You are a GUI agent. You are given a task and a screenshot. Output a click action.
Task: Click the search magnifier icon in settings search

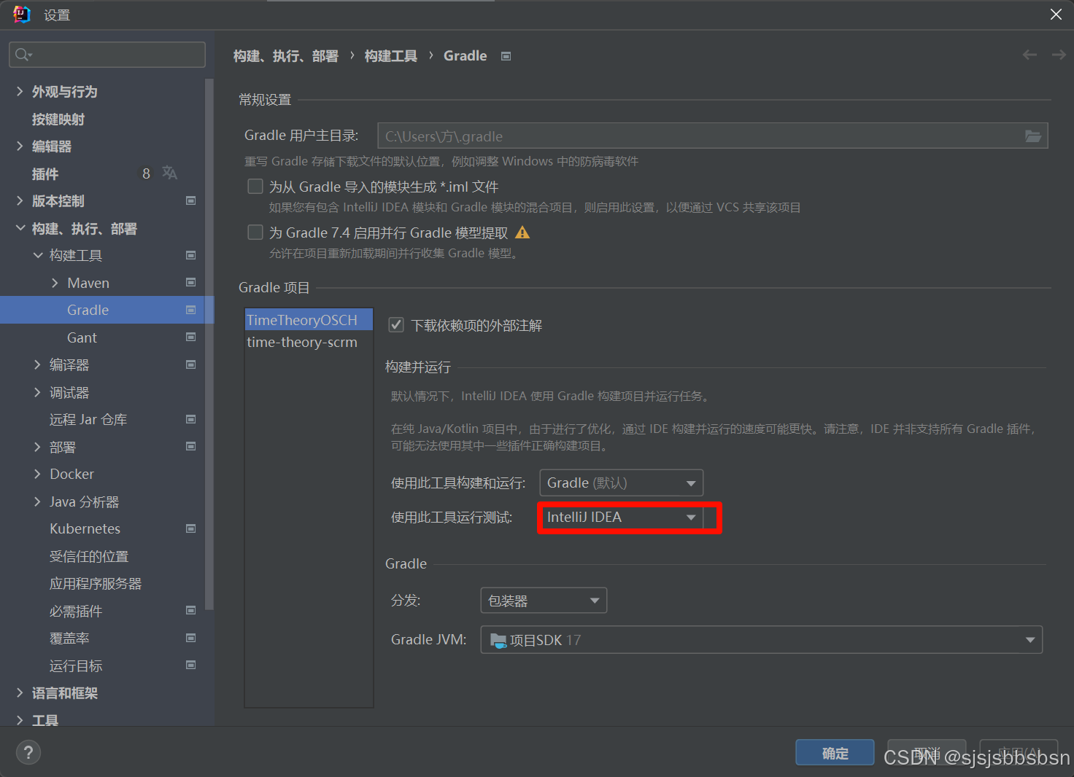coord(23,55)
